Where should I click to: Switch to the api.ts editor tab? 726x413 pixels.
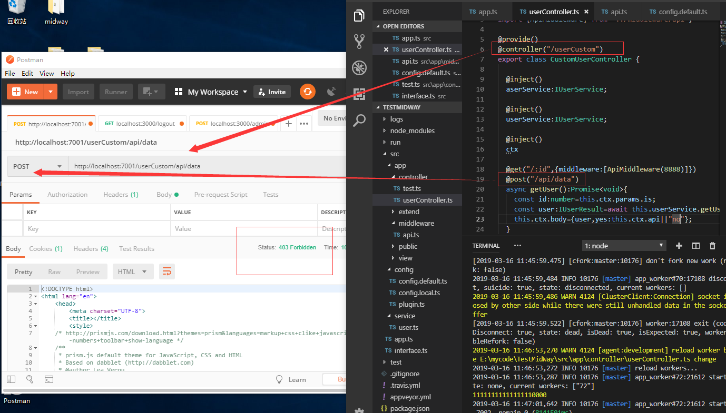pos(617,11)
